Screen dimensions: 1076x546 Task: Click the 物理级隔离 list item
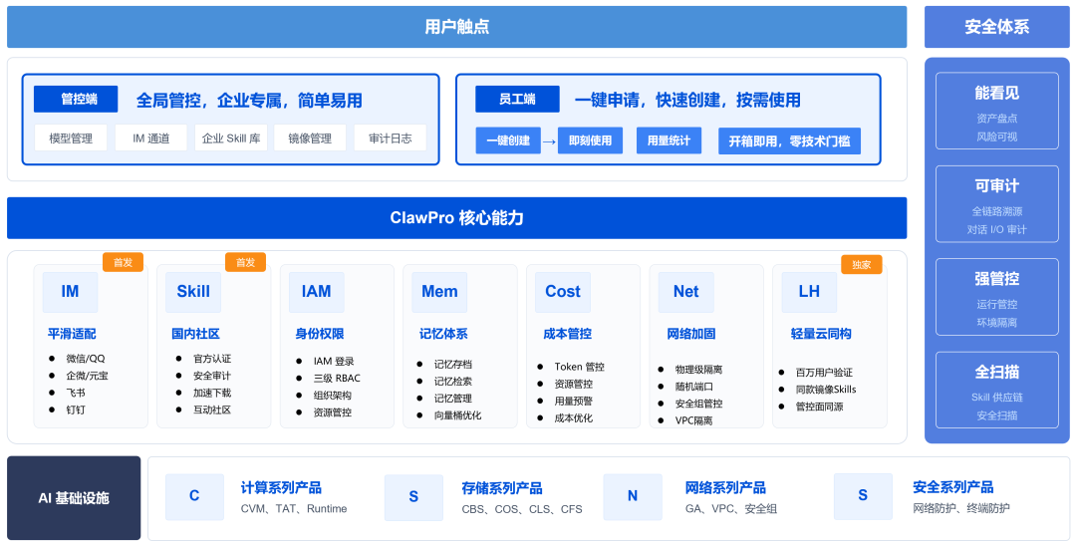698,369
